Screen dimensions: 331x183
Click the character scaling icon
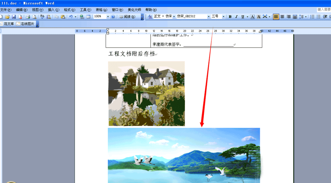point(265,17)
